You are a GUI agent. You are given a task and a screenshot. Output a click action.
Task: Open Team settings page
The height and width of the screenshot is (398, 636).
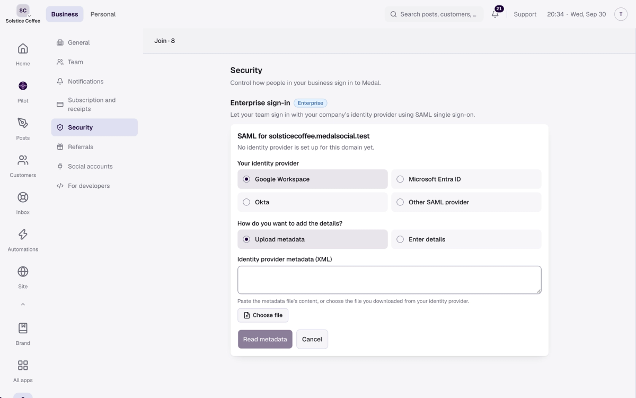pos(94,62)
